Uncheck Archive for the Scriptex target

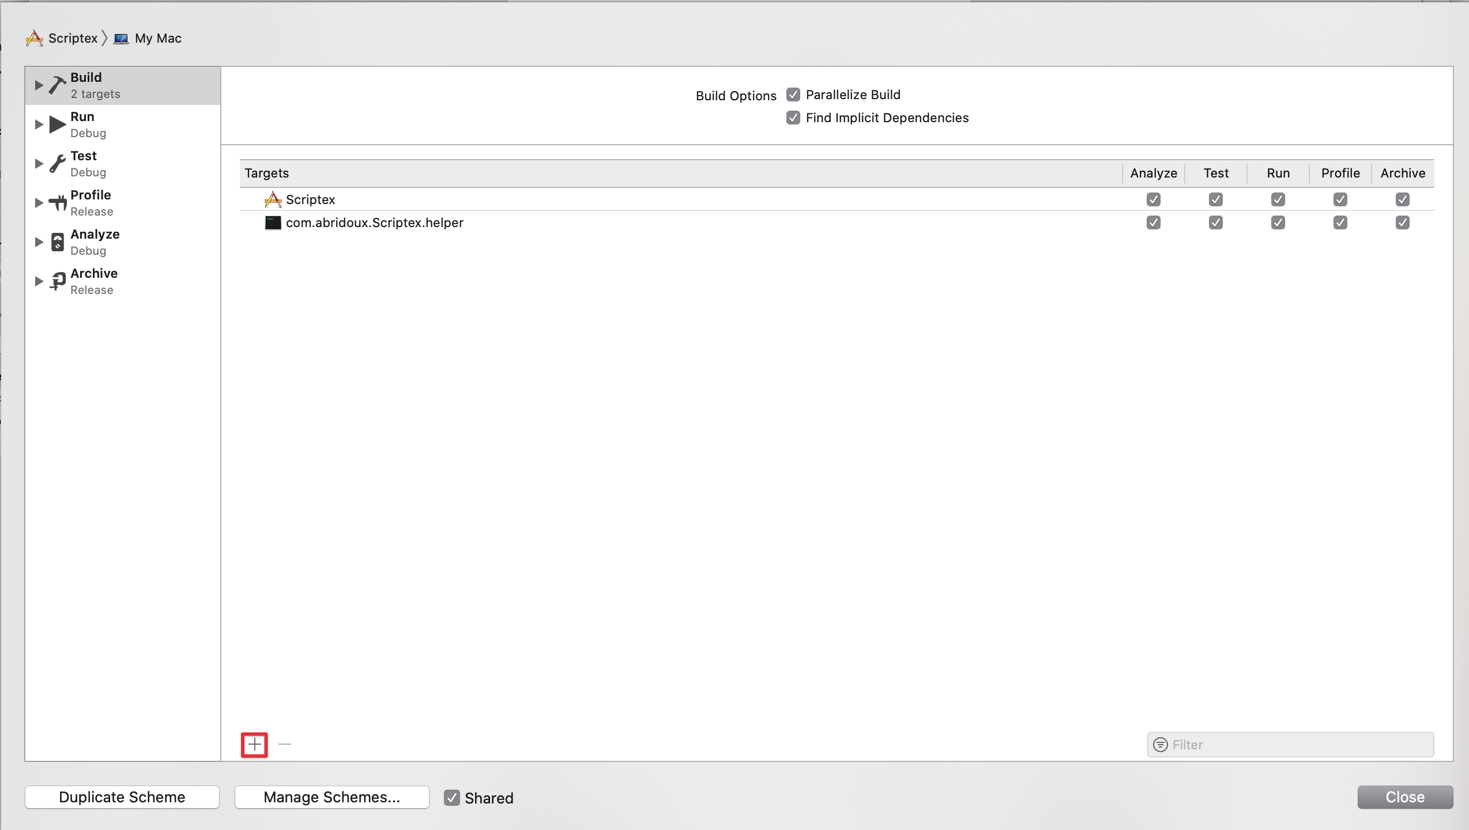coord(1402,199)
